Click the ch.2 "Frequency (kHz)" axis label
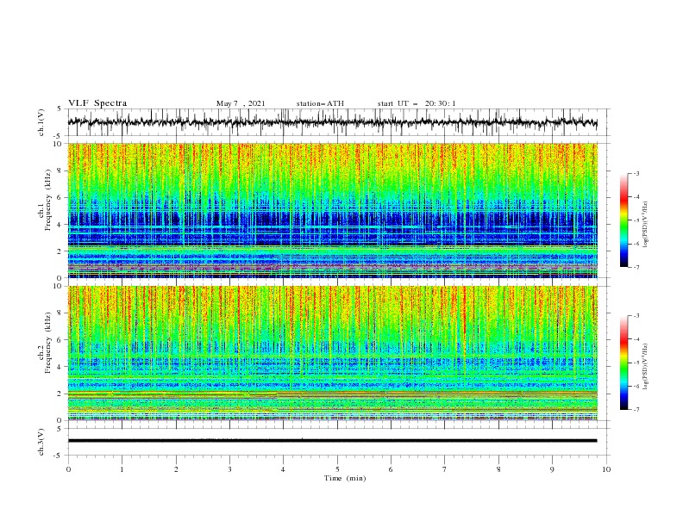683x527 pixels. [x=48, y=343]
